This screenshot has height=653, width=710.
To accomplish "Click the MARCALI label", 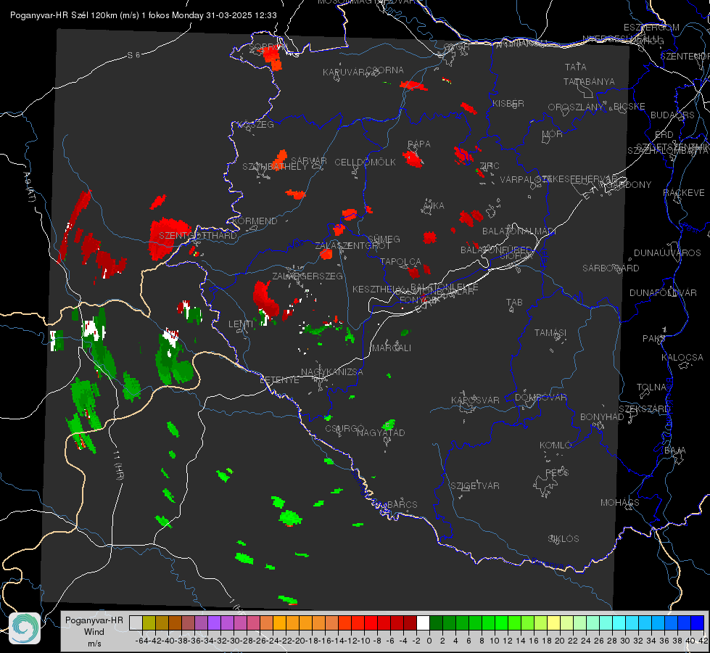I will click(x=391, y=348).
